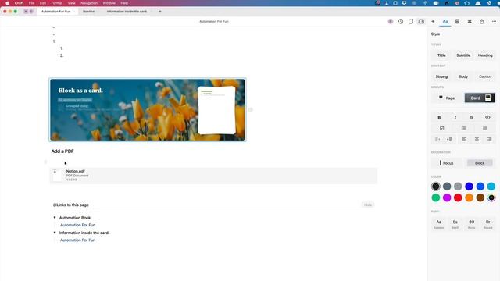The height and width of the screenshot is (281, 500).
Task: Apply italic formatting icon
Action: point(455,117)
